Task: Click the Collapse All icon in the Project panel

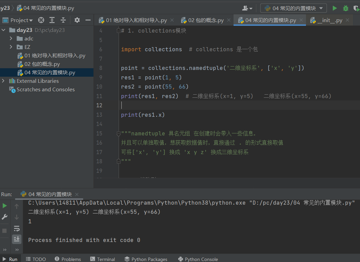Action: click(63, 20)
